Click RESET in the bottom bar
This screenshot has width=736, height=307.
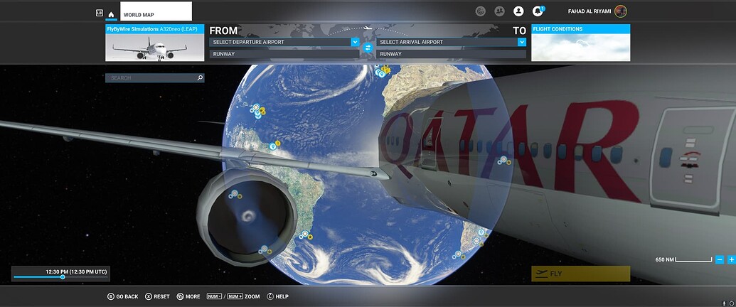tap(157, 296)
